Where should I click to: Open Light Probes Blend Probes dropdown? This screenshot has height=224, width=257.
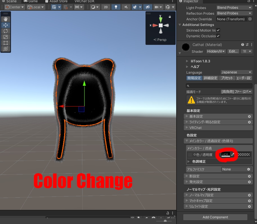pyautogui.click(x=234, y=8)
